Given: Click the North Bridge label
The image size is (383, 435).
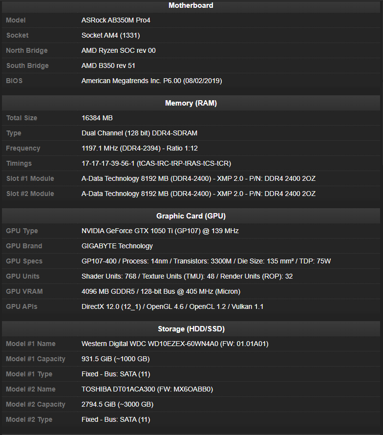Looking at the screenshot, I should click(27, 50).
